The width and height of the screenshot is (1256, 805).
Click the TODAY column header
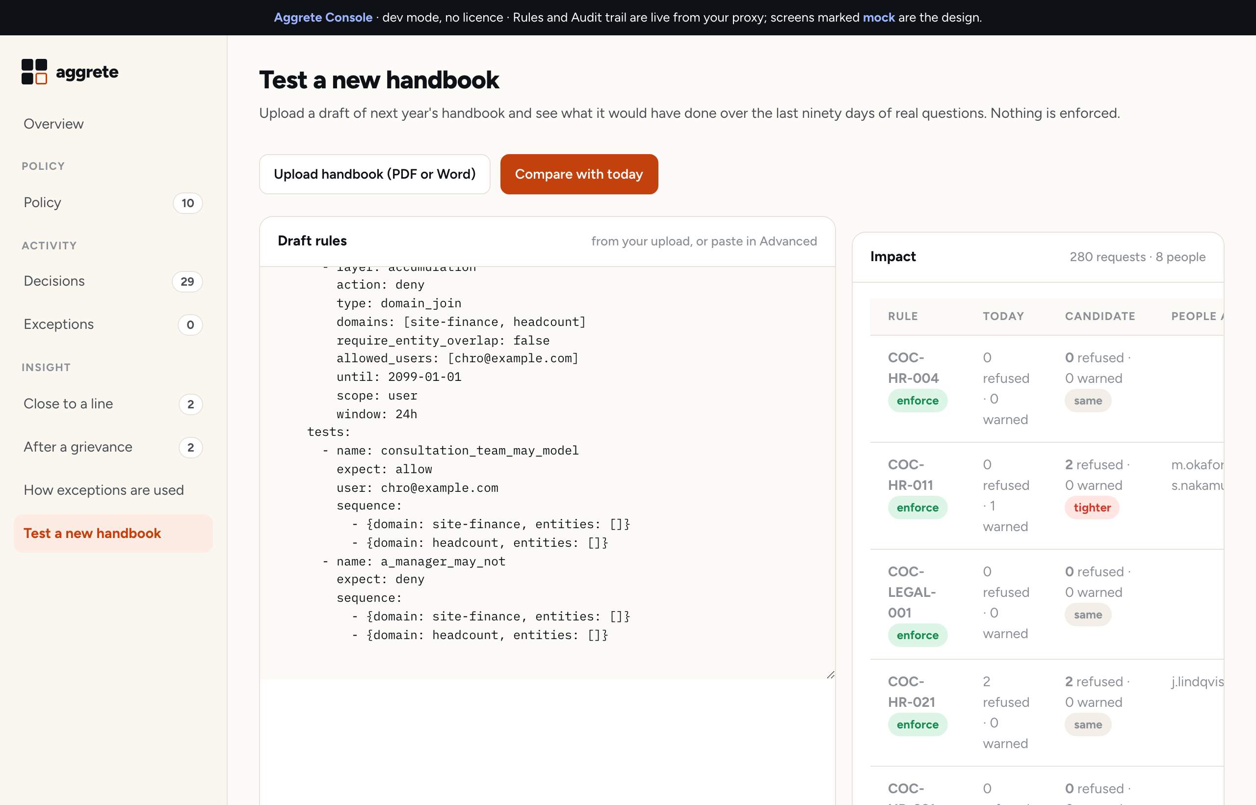pyautogui.click(x=1003, y=316)
